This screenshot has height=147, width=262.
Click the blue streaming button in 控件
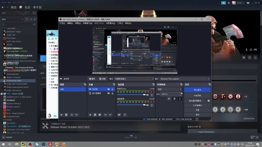[197, 90]
